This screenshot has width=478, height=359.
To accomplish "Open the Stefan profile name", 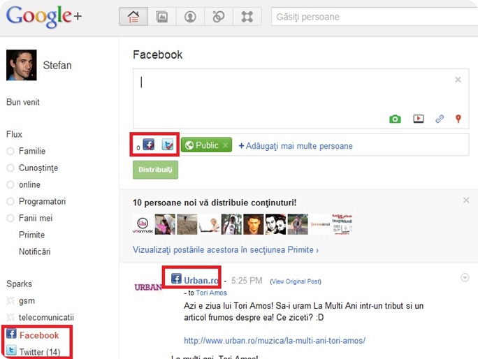I will (x=57, y=65).
